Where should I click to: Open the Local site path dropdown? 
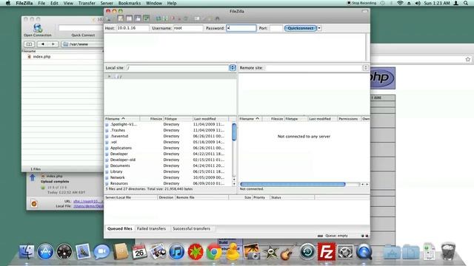tap(233, 68)
